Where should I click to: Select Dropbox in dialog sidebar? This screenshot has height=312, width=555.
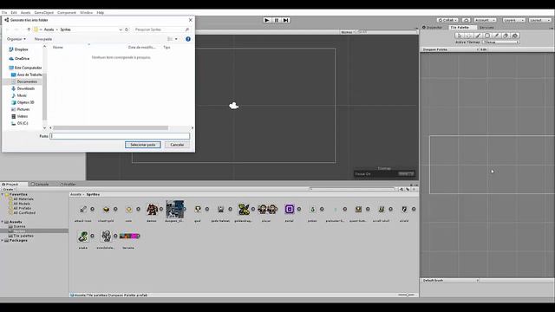pyautogui.click(x=18, y=49)
